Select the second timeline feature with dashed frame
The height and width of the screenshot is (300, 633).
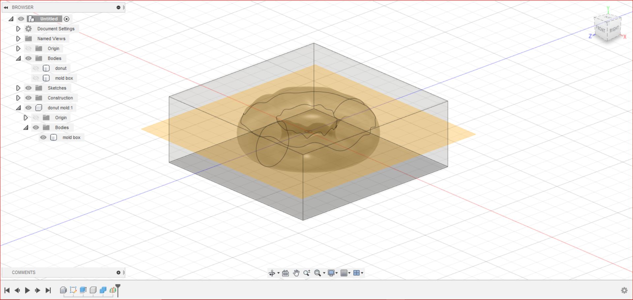pyautogui.click(x=73, y=290)
